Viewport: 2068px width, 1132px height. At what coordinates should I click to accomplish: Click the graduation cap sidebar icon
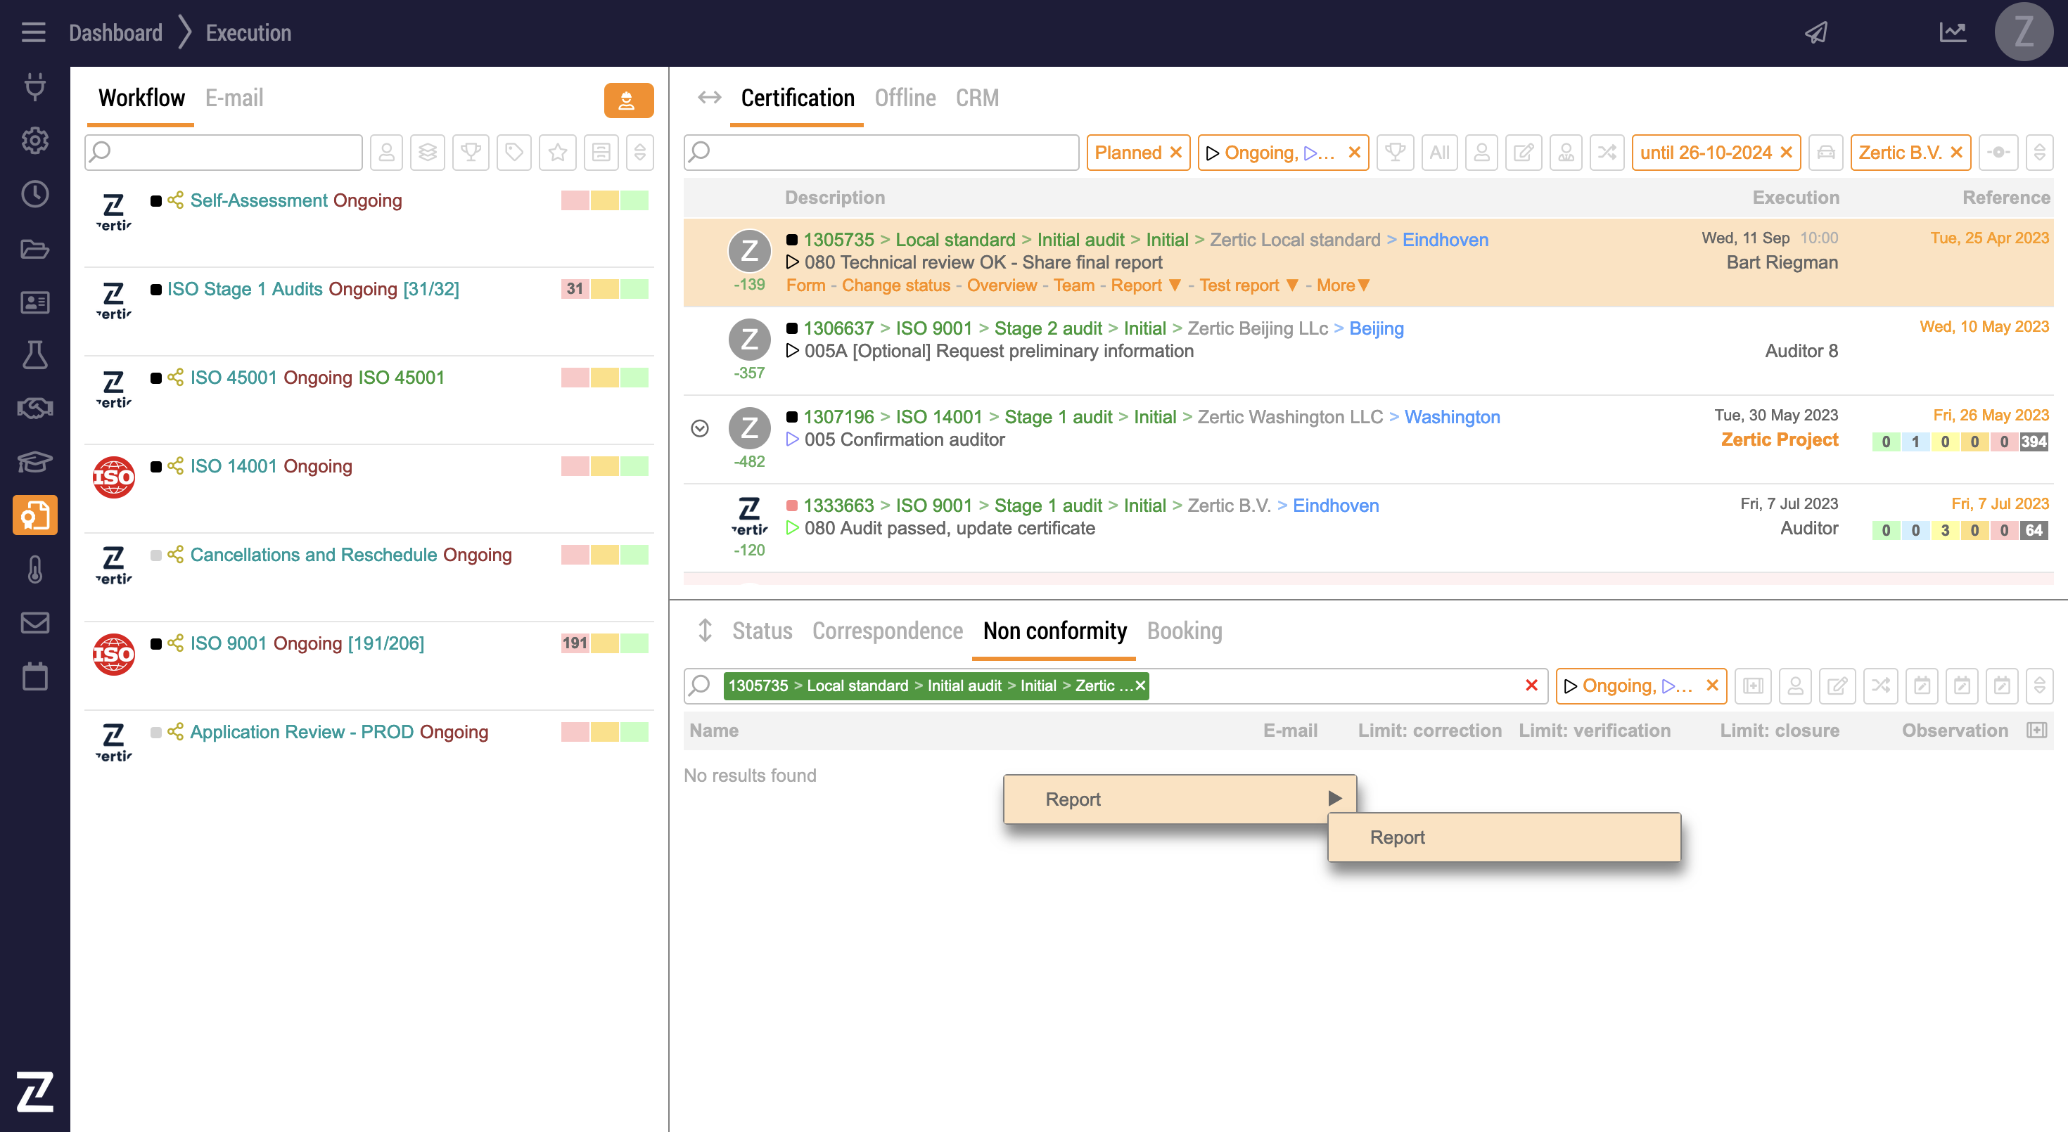tap(34, 462)
